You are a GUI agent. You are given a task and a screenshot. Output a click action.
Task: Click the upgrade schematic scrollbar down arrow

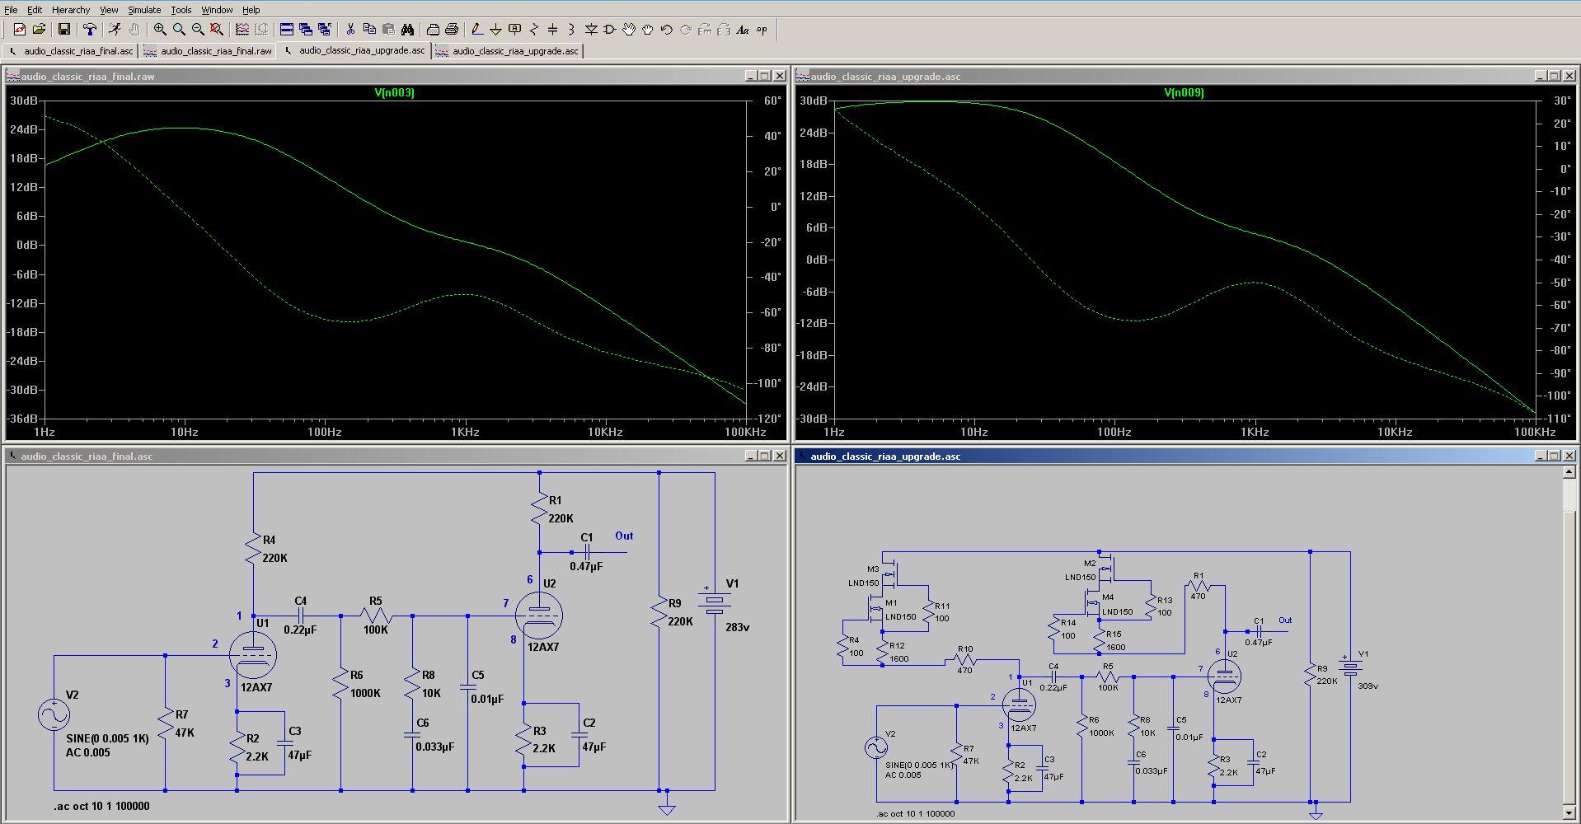1569,814
